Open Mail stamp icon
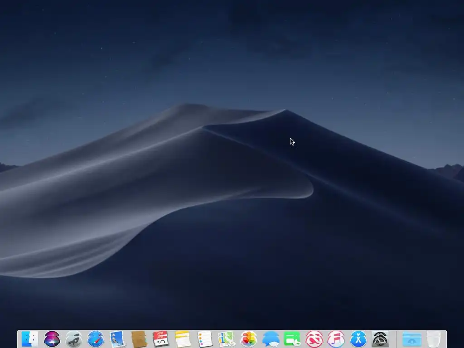The image size is (464, 348). click(x=117, y=339)
